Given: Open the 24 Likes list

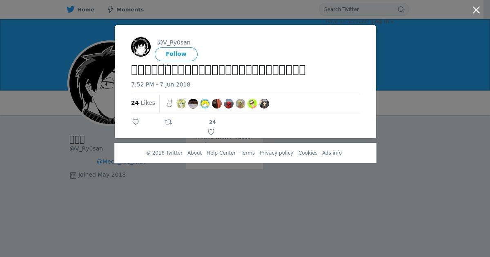Looking at the screenshot, I should (143, 103).
